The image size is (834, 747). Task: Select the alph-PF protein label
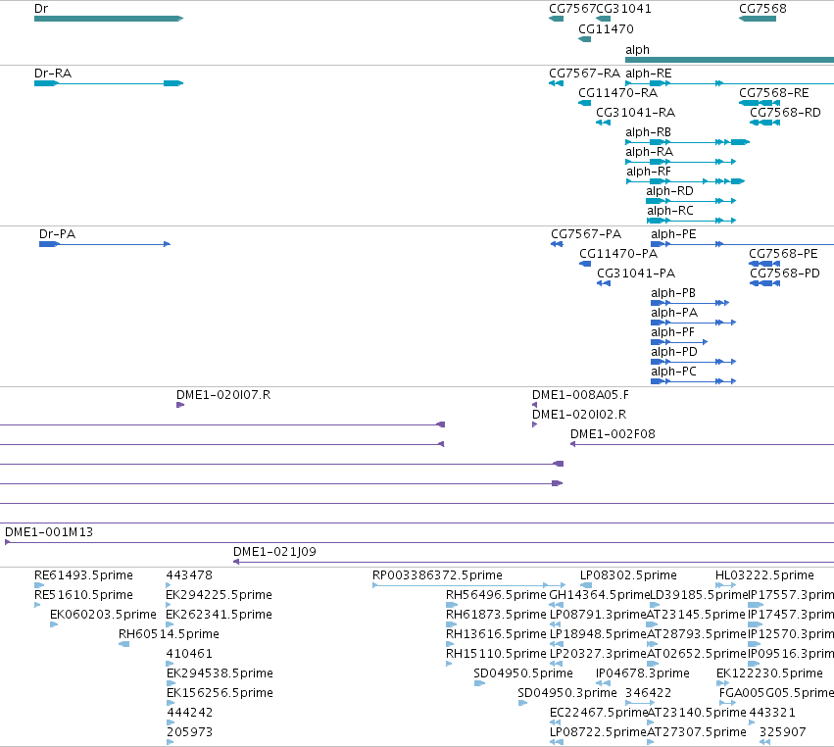click(x=673, y=332)
